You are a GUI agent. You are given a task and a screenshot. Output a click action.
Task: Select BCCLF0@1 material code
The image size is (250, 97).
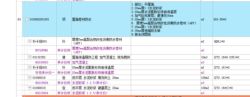42,50
